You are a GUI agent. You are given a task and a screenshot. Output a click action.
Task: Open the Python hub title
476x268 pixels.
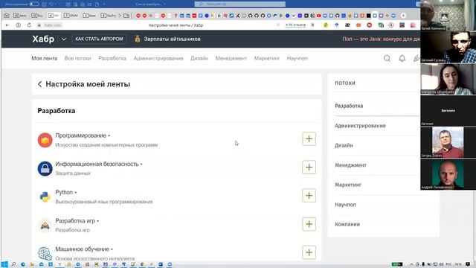64,192
